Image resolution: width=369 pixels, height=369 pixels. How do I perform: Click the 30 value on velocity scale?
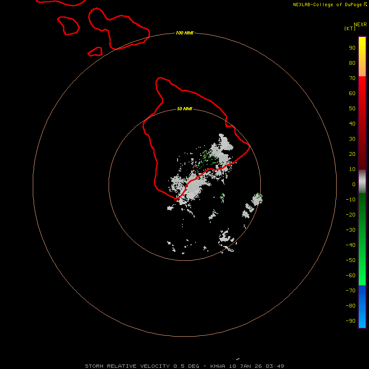tap(352, 139)
